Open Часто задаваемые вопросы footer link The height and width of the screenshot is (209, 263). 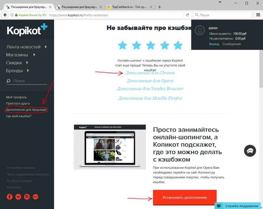click(x=28, y=174)
